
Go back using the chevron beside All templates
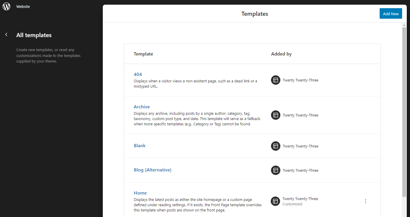tap(6, 35)
